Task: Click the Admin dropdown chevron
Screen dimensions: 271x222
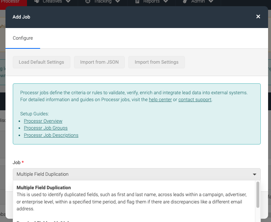Action: (x=211, y=1)
